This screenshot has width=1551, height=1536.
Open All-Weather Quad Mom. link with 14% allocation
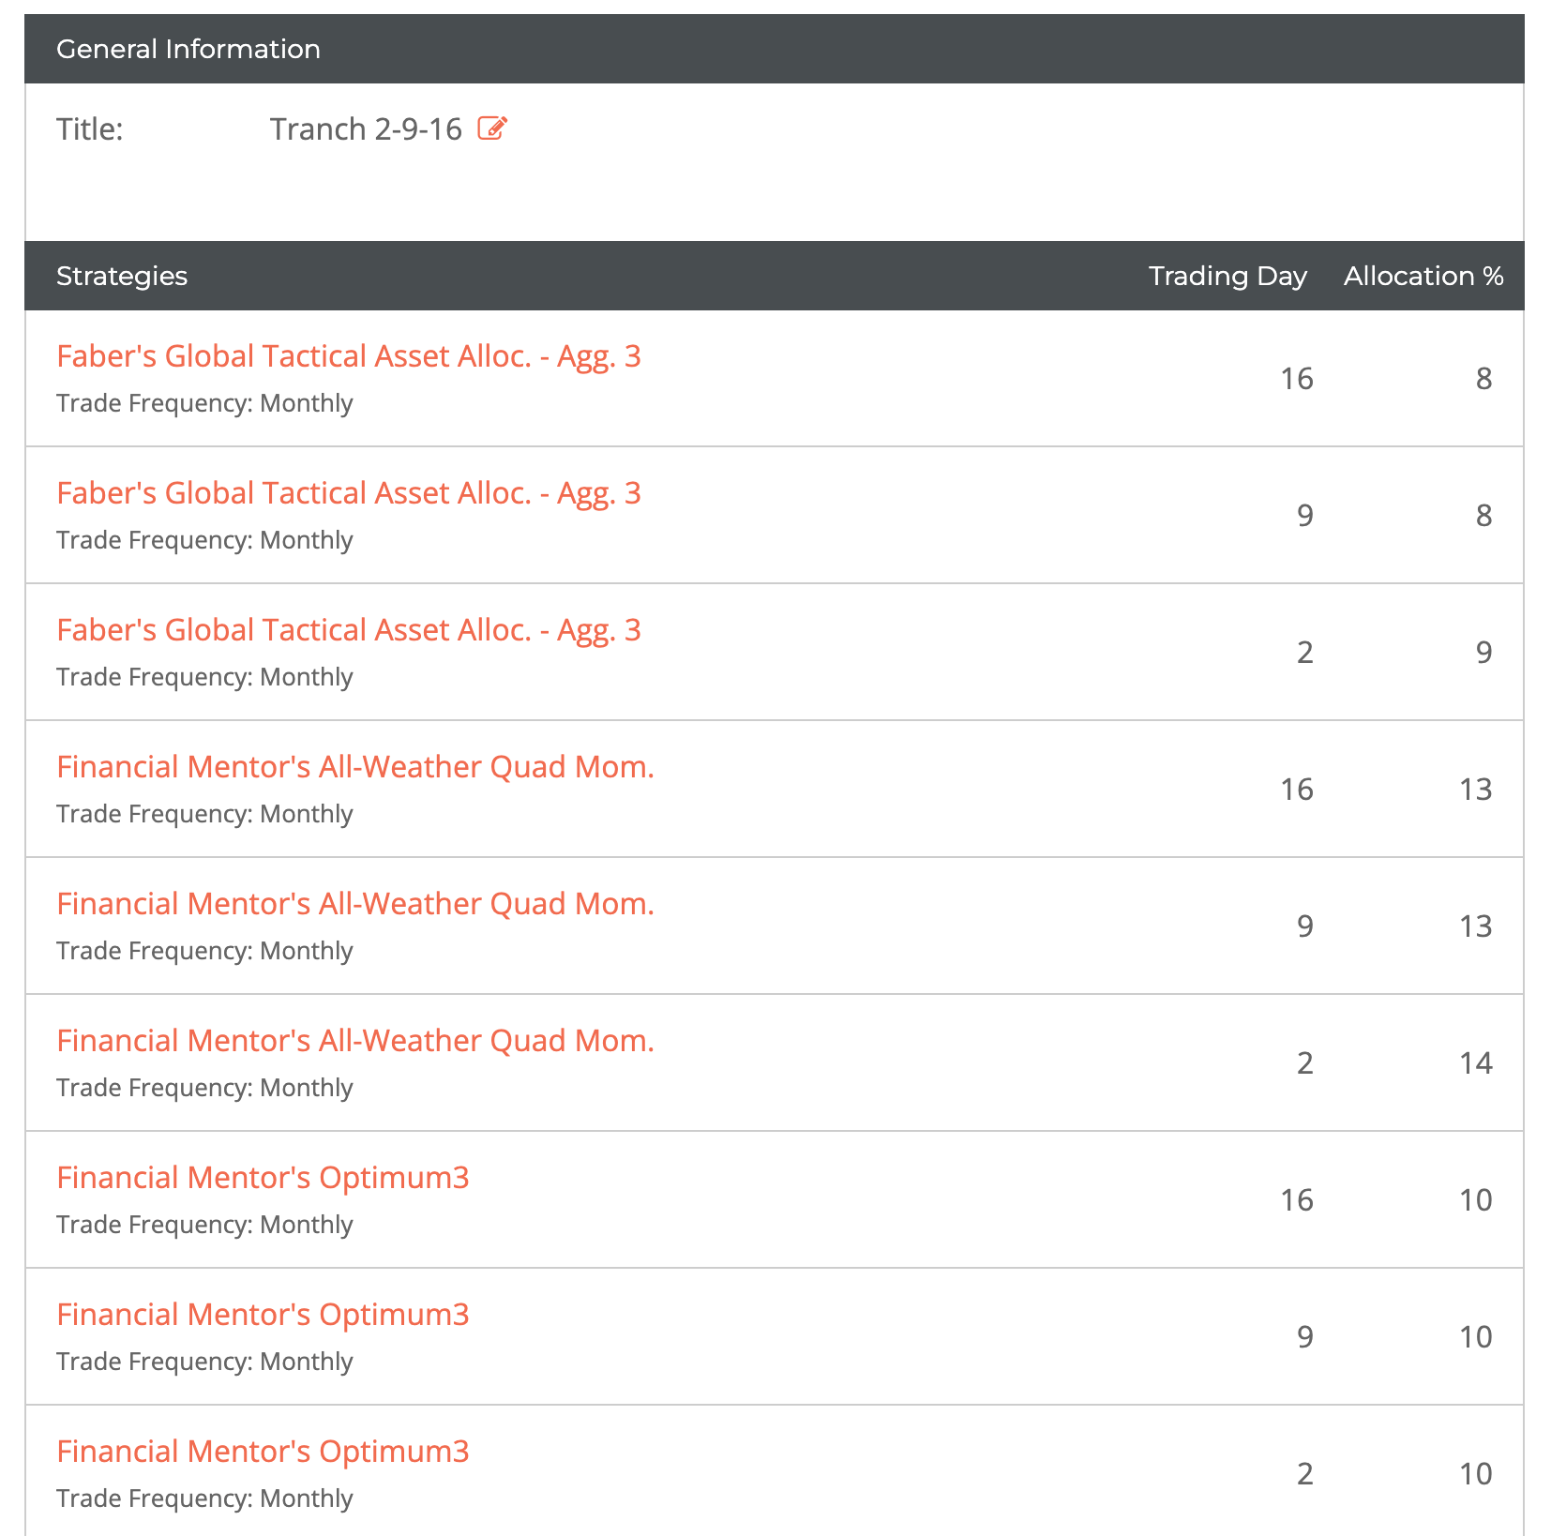point(354,1041)
